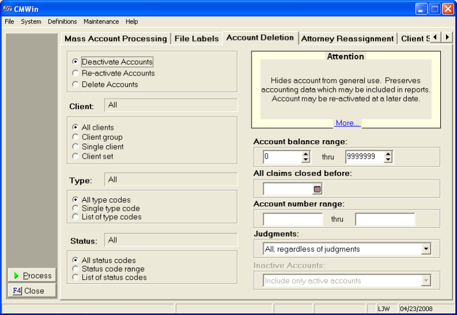This screenshot has height=315, width=457.
Task: Switch to the Mass Account Processing tab
Action: pyautogui.click(x=115, y=39)
